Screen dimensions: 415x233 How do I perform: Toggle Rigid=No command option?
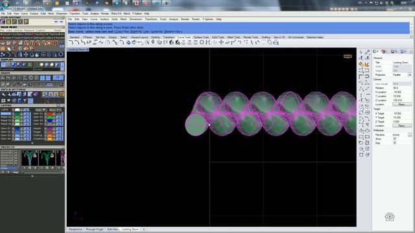click(x=136, y=32)
